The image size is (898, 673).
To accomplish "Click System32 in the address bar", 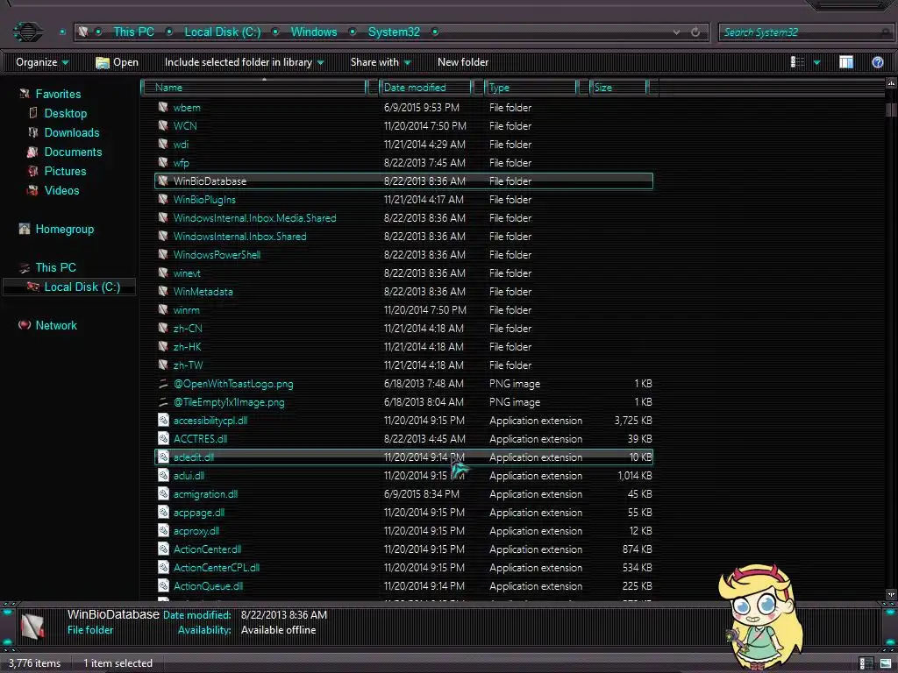I will [x=394, y=32].
